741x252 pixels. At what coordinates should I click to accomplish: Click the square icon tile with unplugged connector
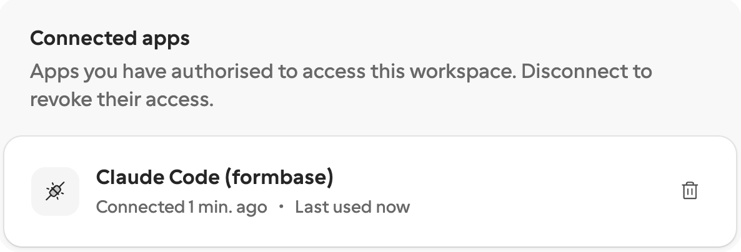[55, 191]
